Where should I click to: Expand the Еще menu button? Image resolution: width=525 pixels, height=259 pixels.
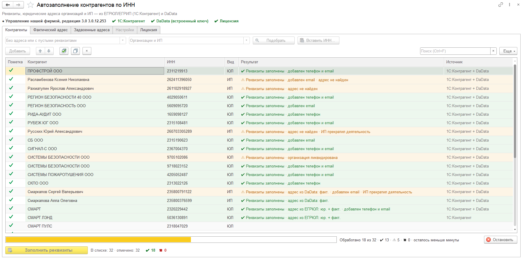point(508,51)
